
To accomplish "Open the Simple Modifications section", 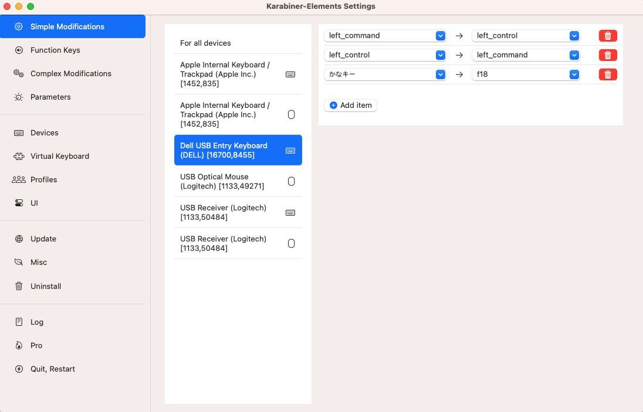I will 73,26.
